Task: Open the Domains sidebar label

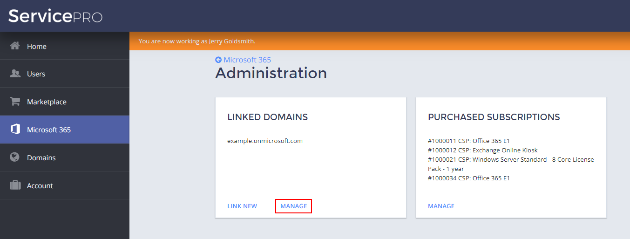Action: point(41,158)
